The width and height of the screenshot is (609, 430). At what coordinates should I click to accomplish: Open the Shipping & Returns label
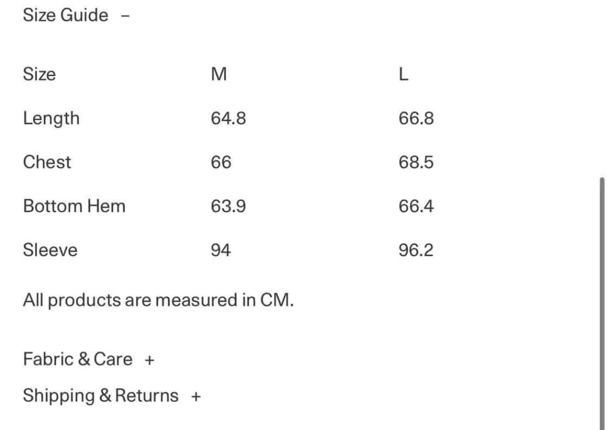tap(100, 396)
